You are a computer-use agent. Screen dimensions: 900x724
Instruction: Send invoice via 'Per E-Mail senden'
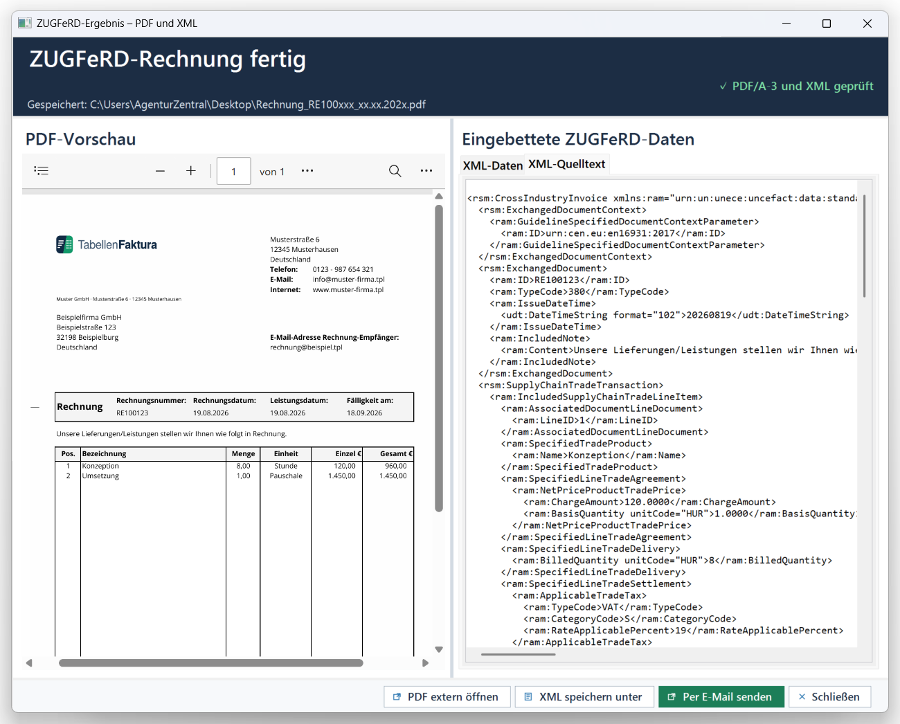pos(721,697)
